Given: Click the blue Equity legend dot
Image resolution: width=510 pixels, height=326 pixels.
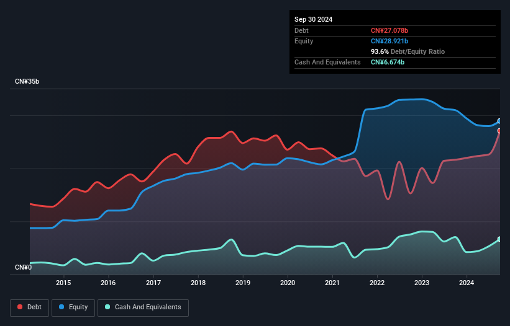Looking at the screenshot, I should (61, 307).
